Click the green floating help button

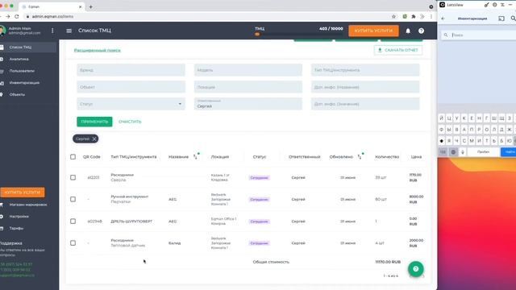[416, 269]
